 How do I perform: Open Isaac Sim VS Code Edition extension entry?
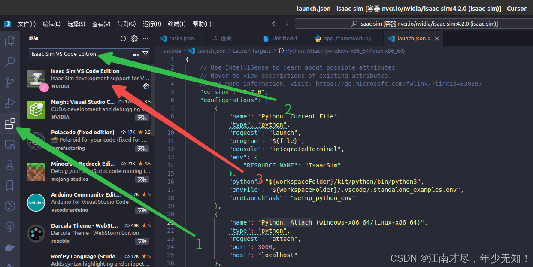point(88,79)
